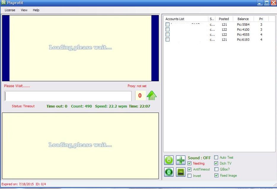Image resolution: width=277 pixels, height=190 pixels.
Task: Click the green plus add-account icon
Action: point(181,160)
